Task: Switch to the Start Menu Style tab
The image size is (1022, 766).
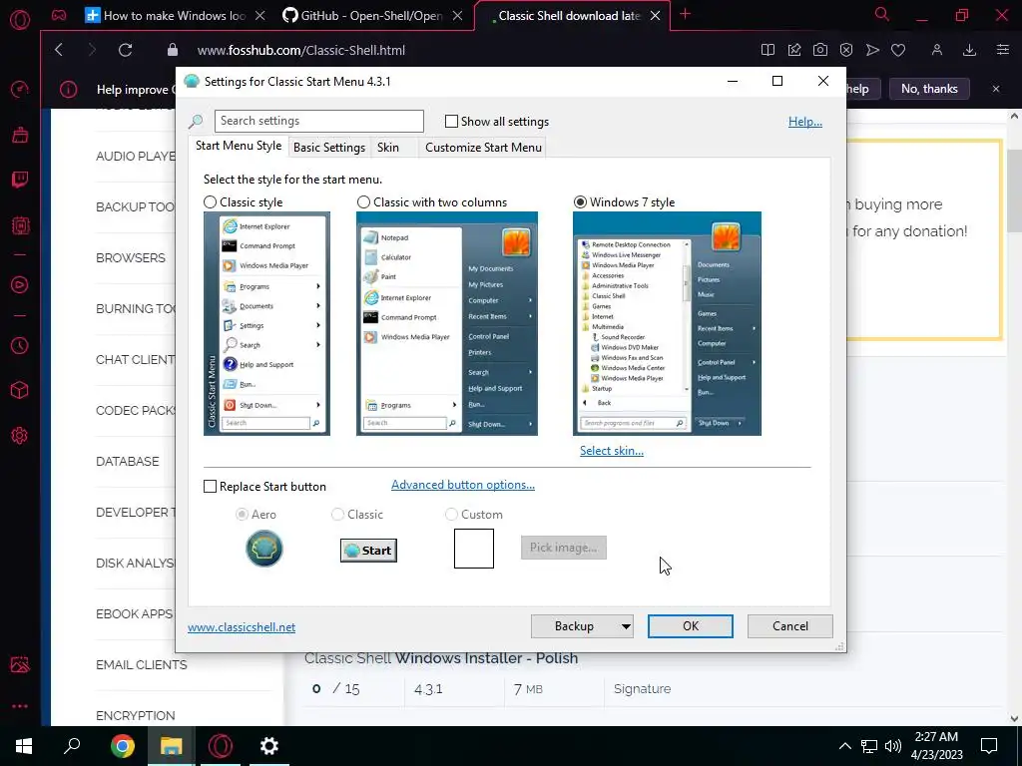Action: point(239,146)
